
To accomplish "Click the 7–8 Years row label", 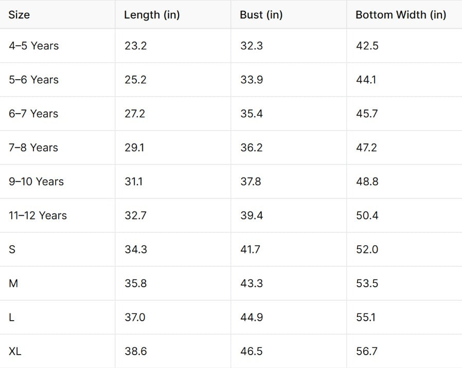I will (33, 148).
